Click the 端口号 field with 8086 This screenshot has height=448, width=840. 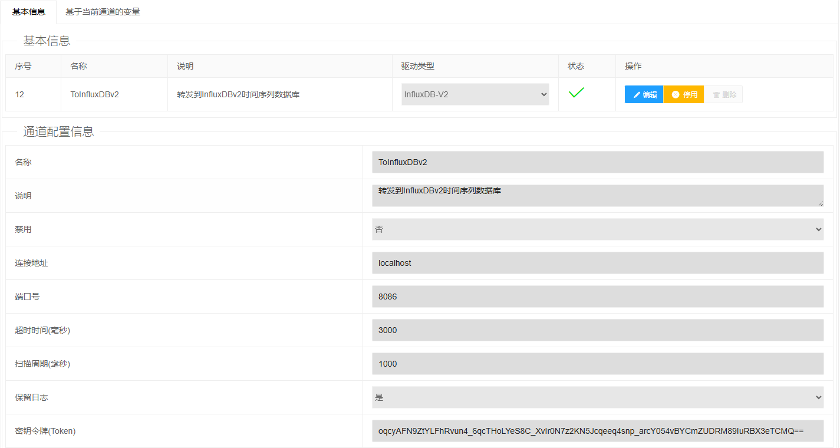pos(598,297)
